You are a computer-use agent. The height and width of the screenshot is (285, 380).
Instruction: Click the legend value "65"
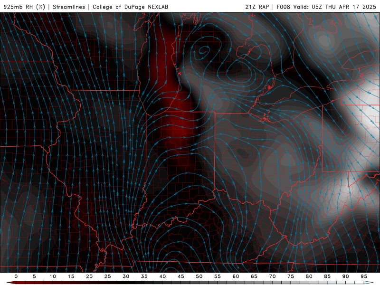pos(254,276)
